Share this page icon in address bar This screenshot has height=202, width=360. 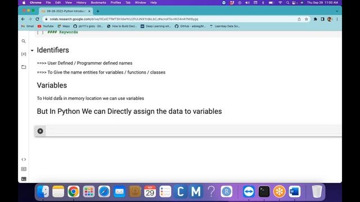299,19
